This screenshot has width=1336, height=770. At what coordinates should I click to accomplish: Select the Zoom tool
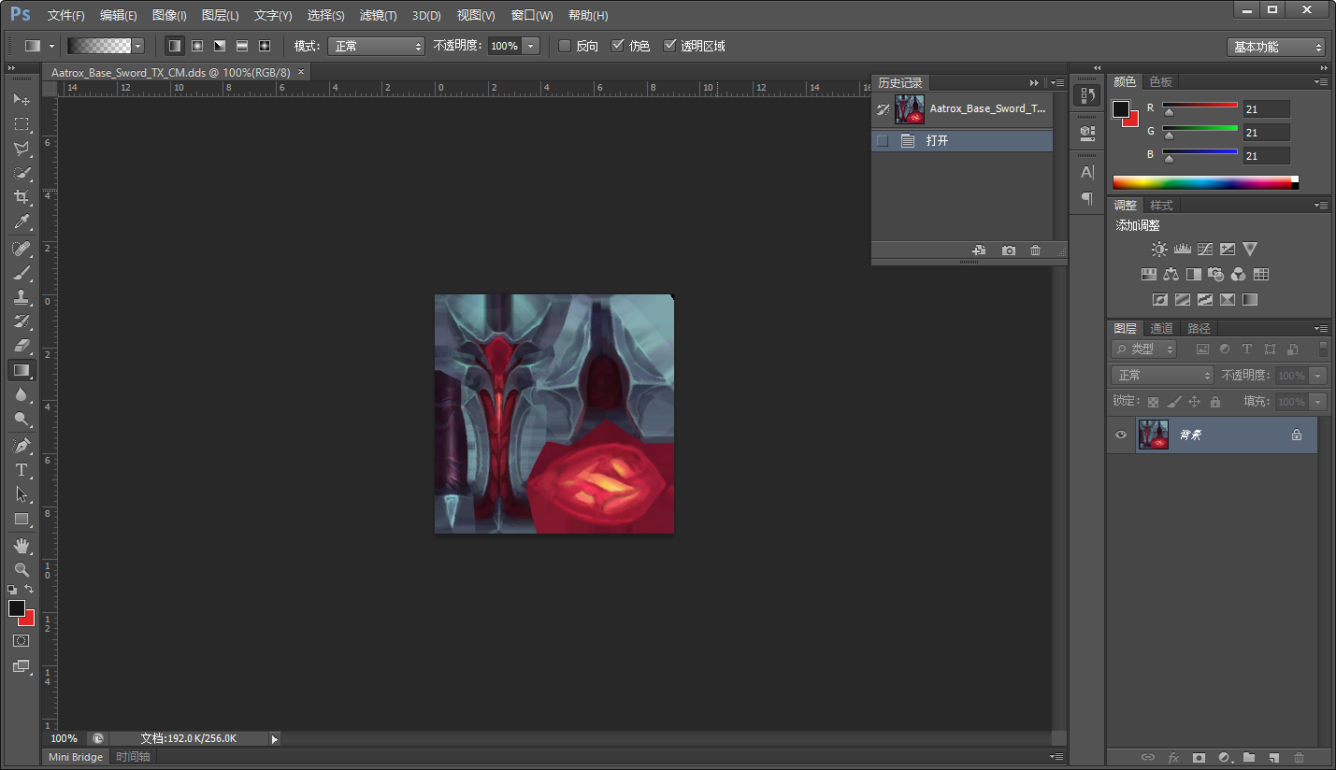tap(22, 569)
